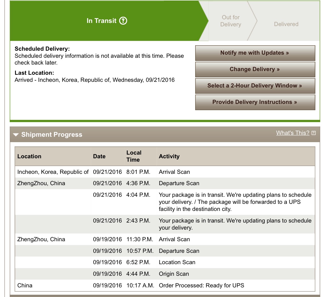Click the In Transit help question mark icon
The width and height of the screenshot is (322, 297).
coord(123,21)
